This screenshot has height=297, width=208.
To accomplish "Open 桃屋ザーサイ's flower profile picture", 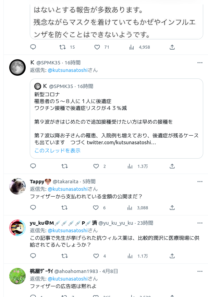I will point(17,276).
